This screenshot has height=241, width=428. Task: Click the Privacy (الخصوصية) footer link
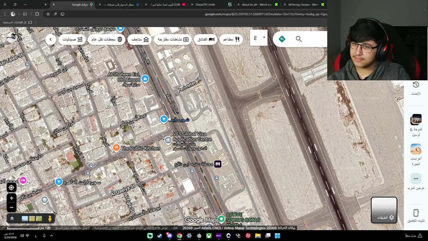tap(101, 228)
